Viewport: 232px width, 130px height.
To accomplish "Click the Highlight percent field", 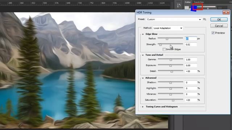I will (191, 88).
